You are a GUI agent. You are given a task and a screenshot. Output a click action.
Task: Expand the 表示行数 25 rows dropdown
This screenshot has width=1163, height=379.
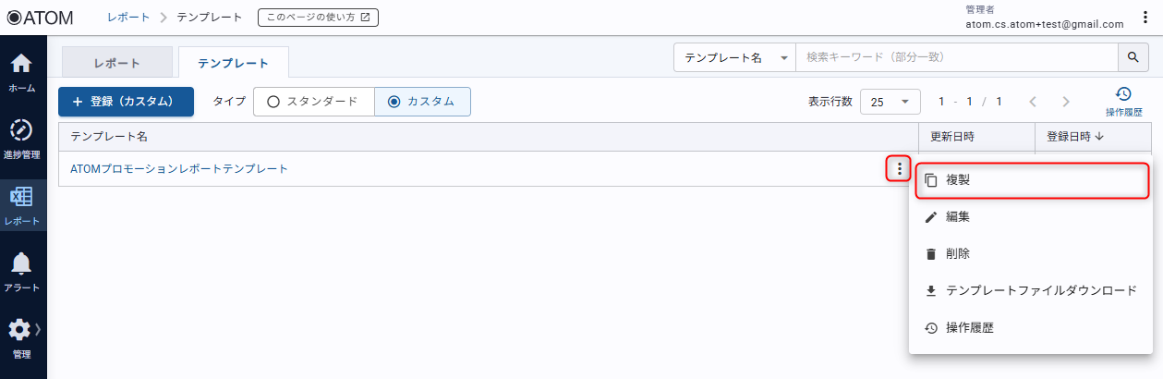pos(890,102)
